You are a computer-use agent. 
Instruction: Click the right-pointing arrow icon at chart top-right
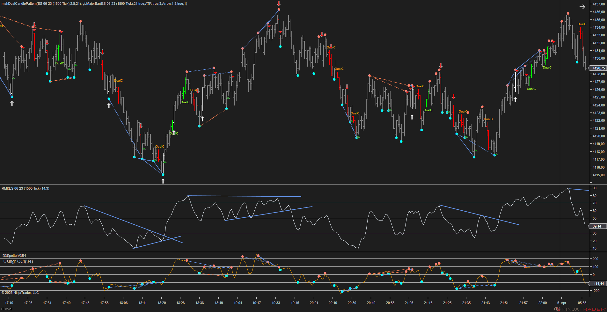pyautogui.click(x=582, y=7)
